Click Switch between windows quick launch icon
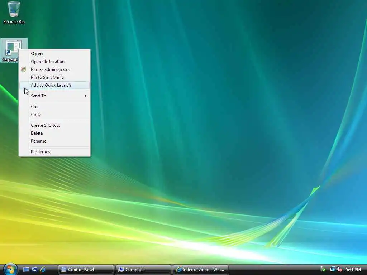 click(34, 270)
